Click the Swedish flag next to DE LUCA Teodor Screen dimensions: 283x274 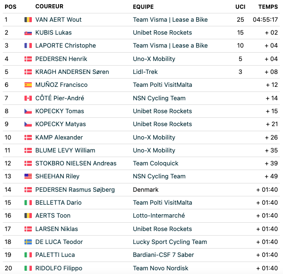point(28,242)
